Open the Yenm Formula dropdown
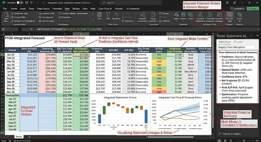Image resolution: width=261 pixels, height=142 pixels. 157,21
